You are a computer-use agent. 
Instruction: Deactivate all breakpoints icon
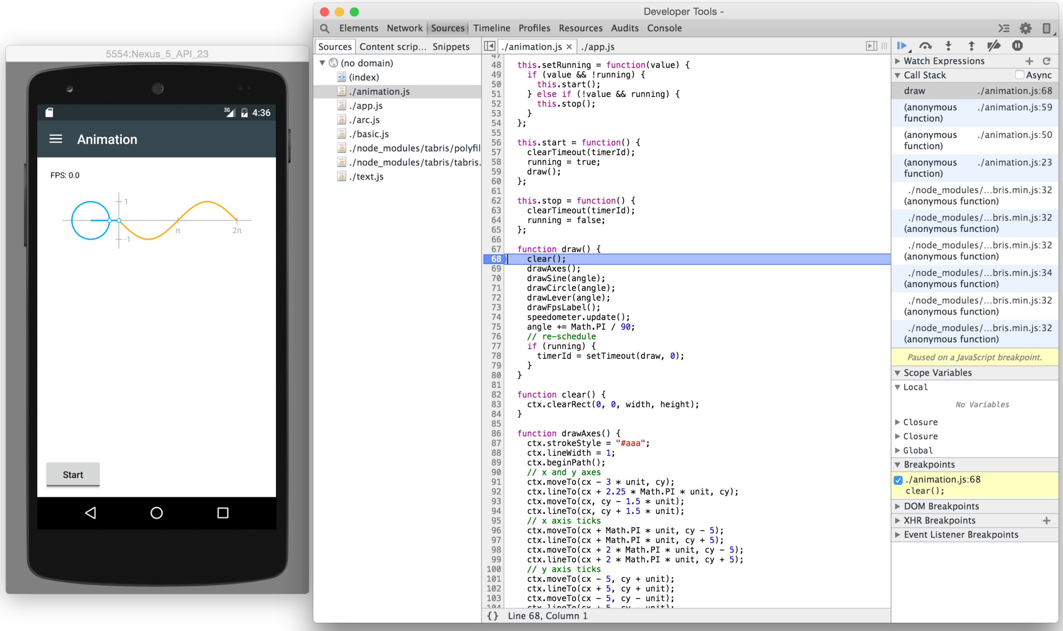click(994, 46)
